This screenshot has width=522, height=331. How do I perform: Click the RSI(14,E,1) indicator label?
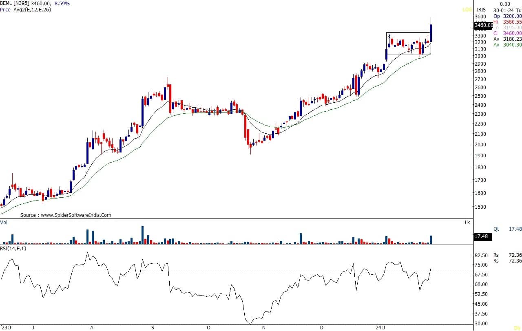tap(13, 248)
